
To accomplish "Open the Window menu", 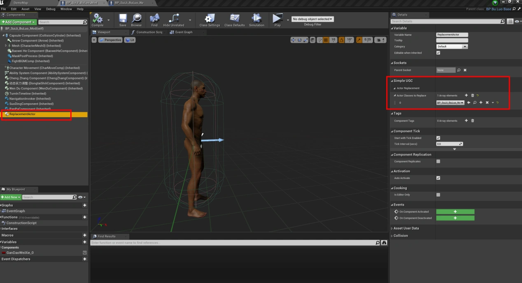I will point(66,9).
